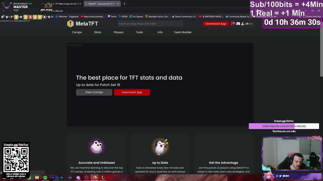Open the Discord app in taskbar
This screenshot has height=181, width=323.
(x=78, y=178)
